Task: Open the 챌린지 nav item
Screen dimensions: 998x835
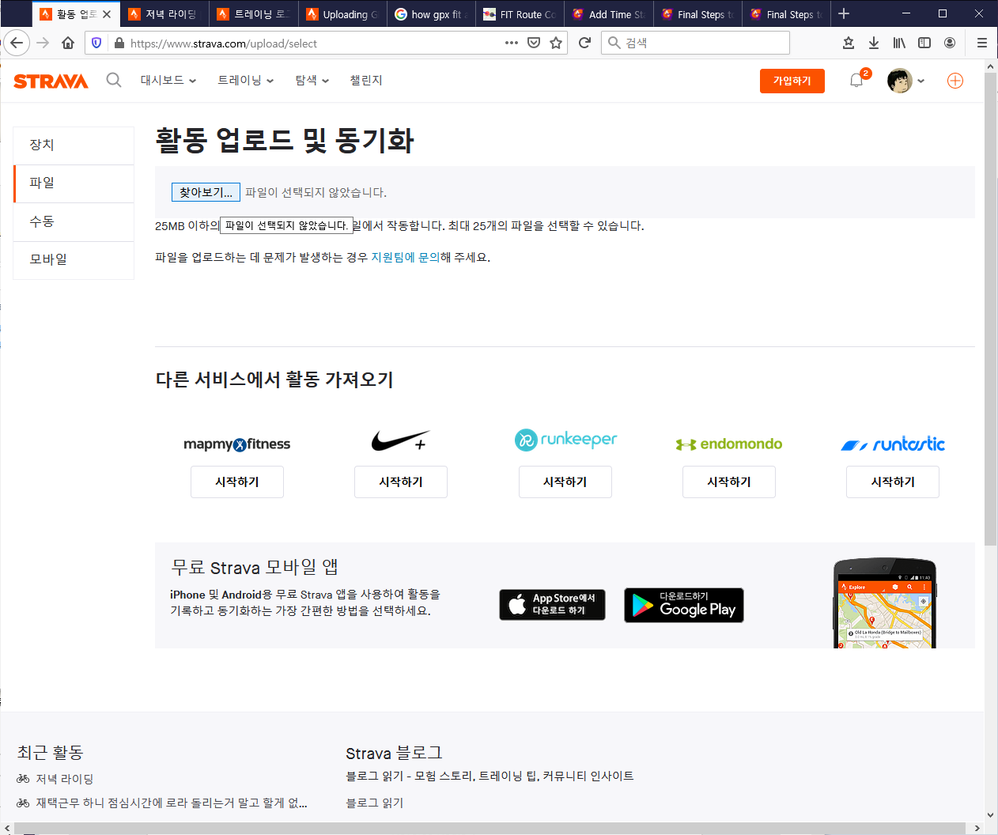Action: pyautogui.click(x=366, y=81)
